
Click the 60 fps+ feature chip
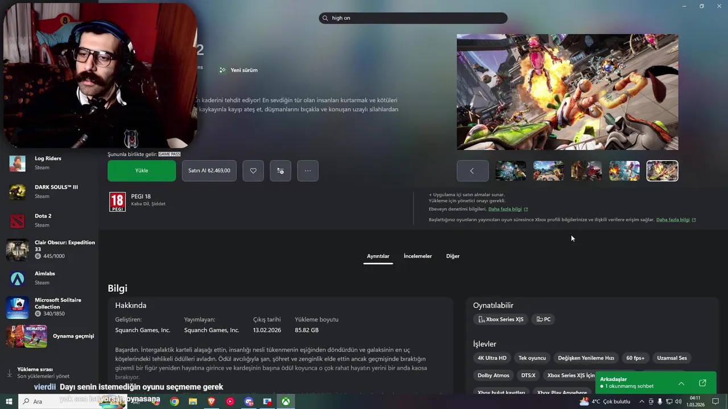635,358
